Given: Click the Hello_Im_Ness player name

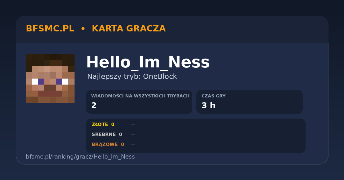Looking at the screenshot, I should point(148,63).
